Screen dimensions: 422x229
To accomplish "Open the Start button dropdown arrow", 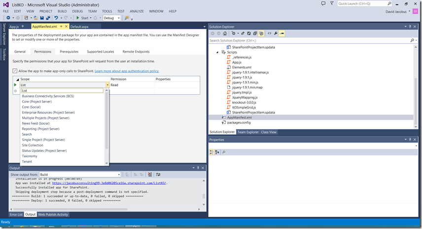I will tap(91, 18).
